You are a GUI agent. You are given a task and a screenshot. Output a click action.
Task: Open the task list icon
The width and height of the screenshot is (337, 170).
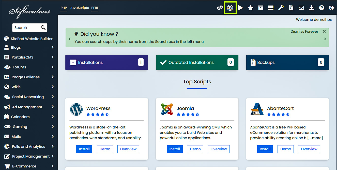coord(271,8)
